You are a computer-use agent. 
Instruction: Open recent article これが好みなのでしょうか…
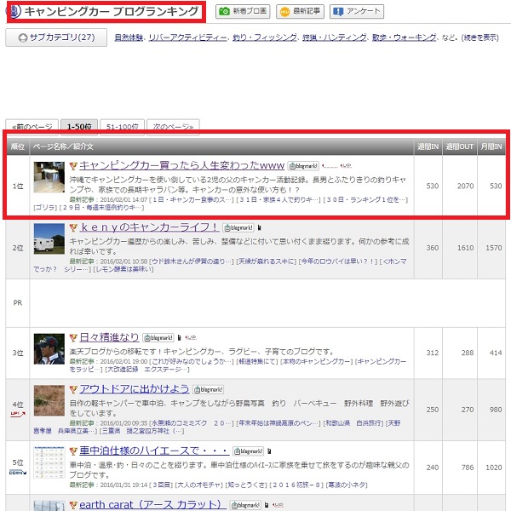click(x=192, y=361)
